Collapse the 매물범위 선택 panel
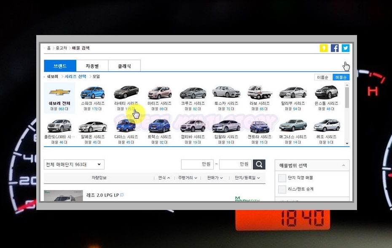 pos(344,165)
